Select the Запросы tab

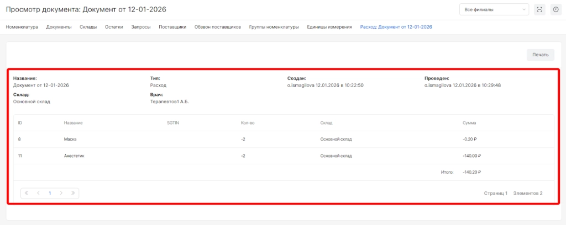tap(141, 26)
